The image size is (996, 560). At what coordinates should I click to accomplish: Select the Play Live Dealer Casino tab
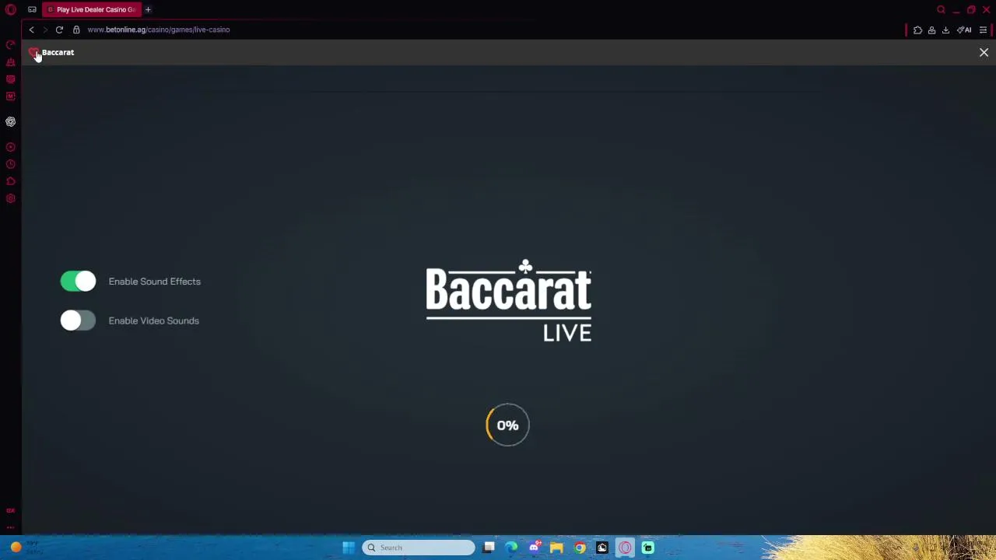91,9
